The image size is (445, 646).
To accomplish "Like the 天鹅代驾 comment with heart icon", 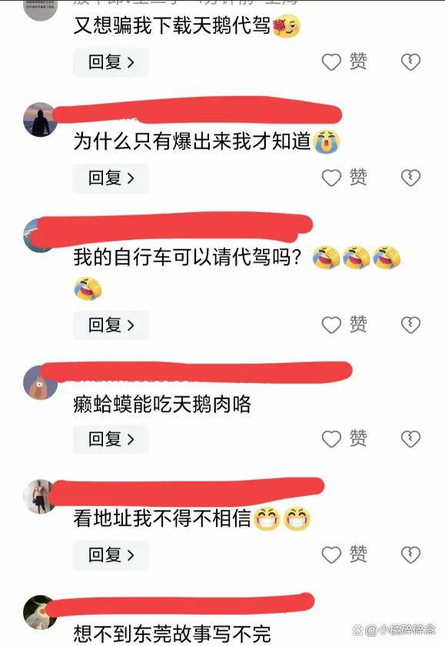I will (331, 62).
